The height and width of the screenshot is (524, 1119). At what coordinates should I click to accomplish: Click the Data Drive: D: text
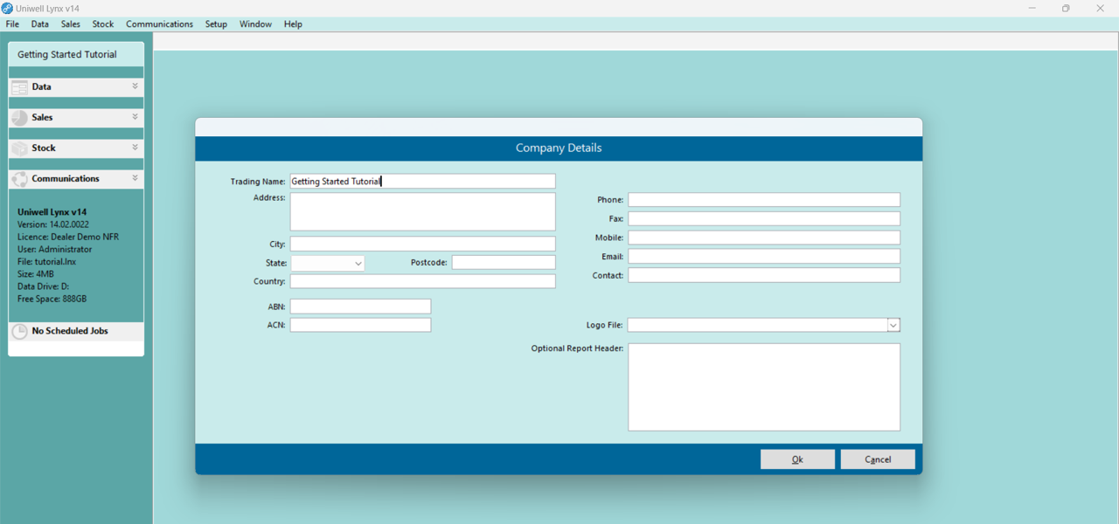coord(44,286)
